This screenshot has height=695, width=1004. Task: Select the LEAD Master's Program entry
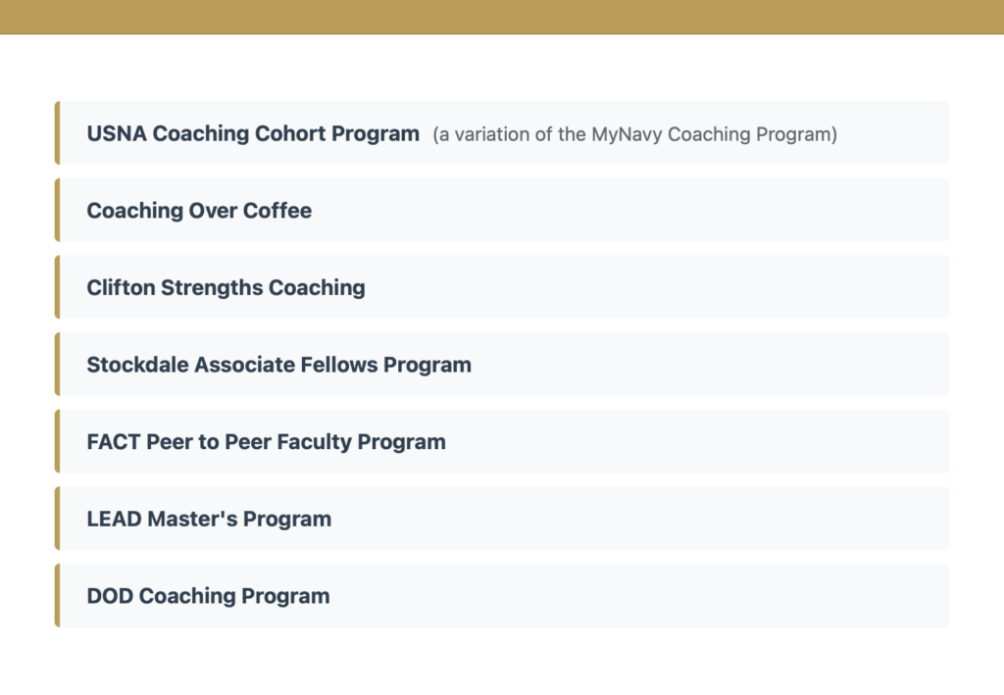click(x=209, y=520)
